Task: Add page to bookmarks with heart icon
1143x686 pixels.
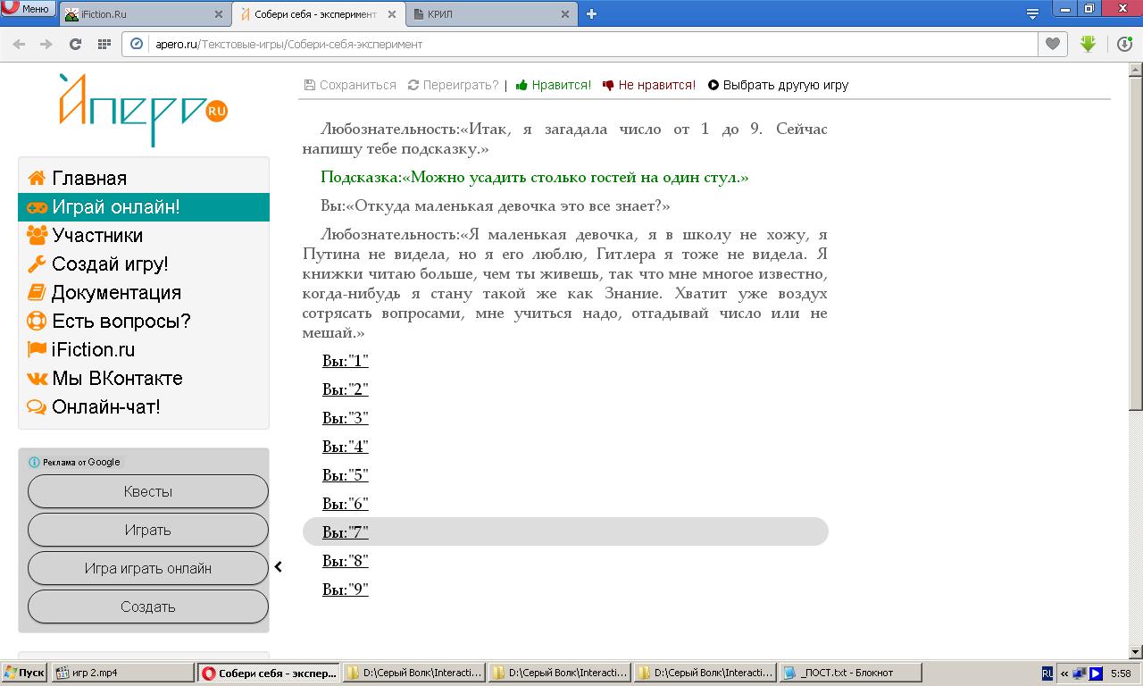Action: click(x=1053, y=44)
